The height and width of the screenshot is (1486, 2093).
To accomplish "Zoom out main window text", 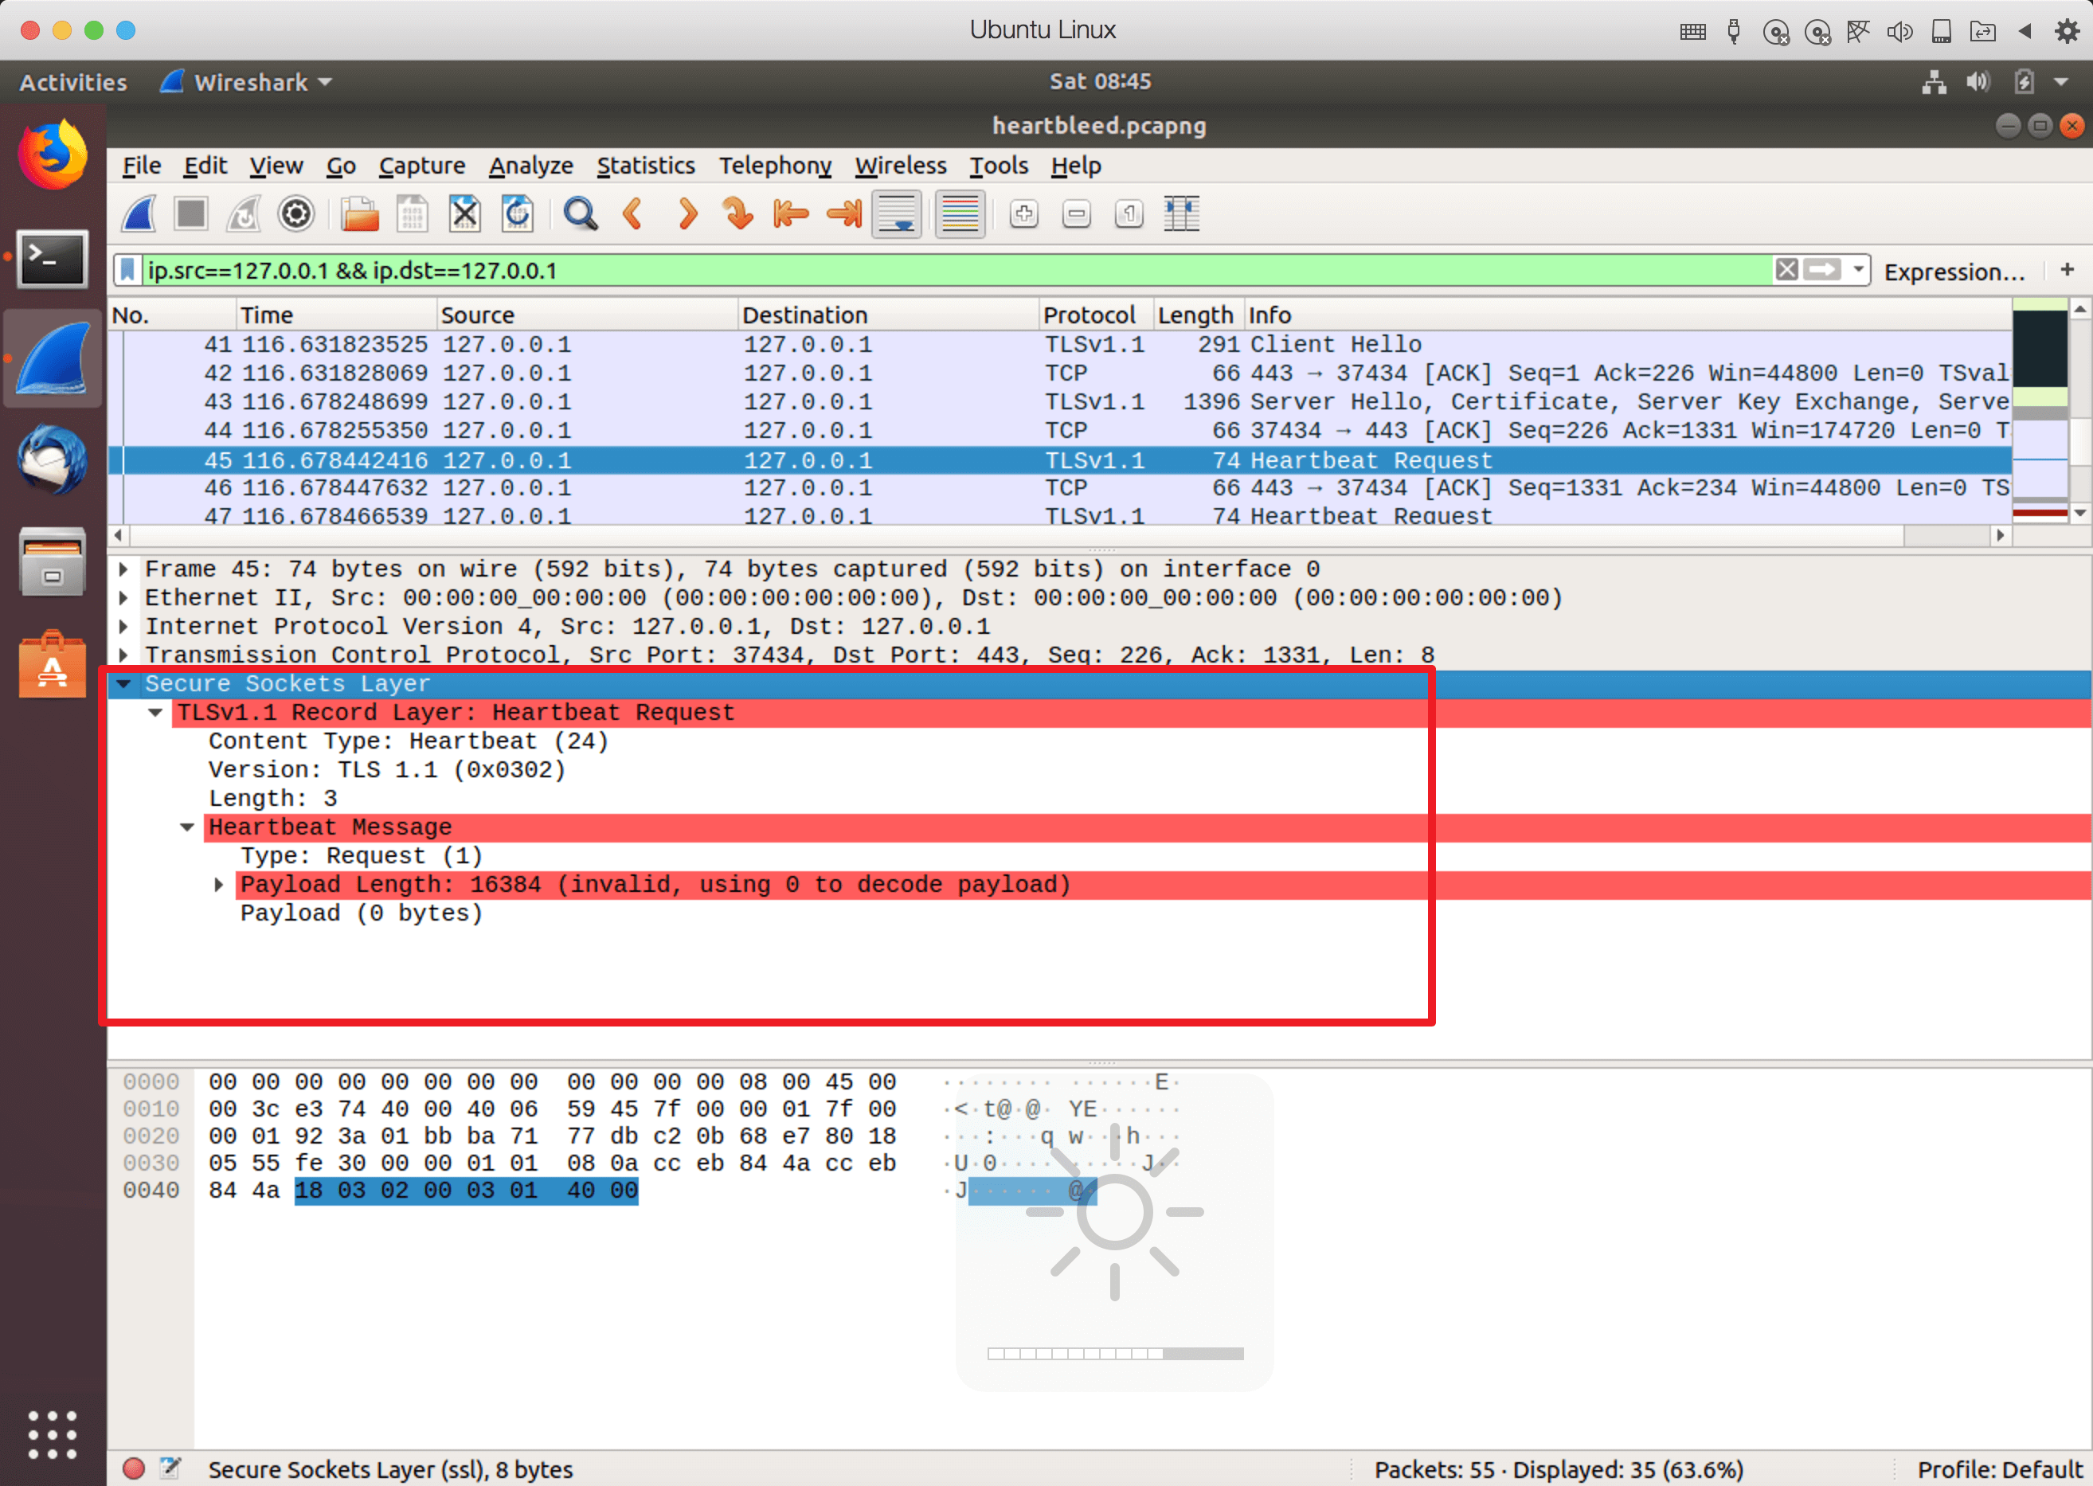I will click(x=1076, y=215).
